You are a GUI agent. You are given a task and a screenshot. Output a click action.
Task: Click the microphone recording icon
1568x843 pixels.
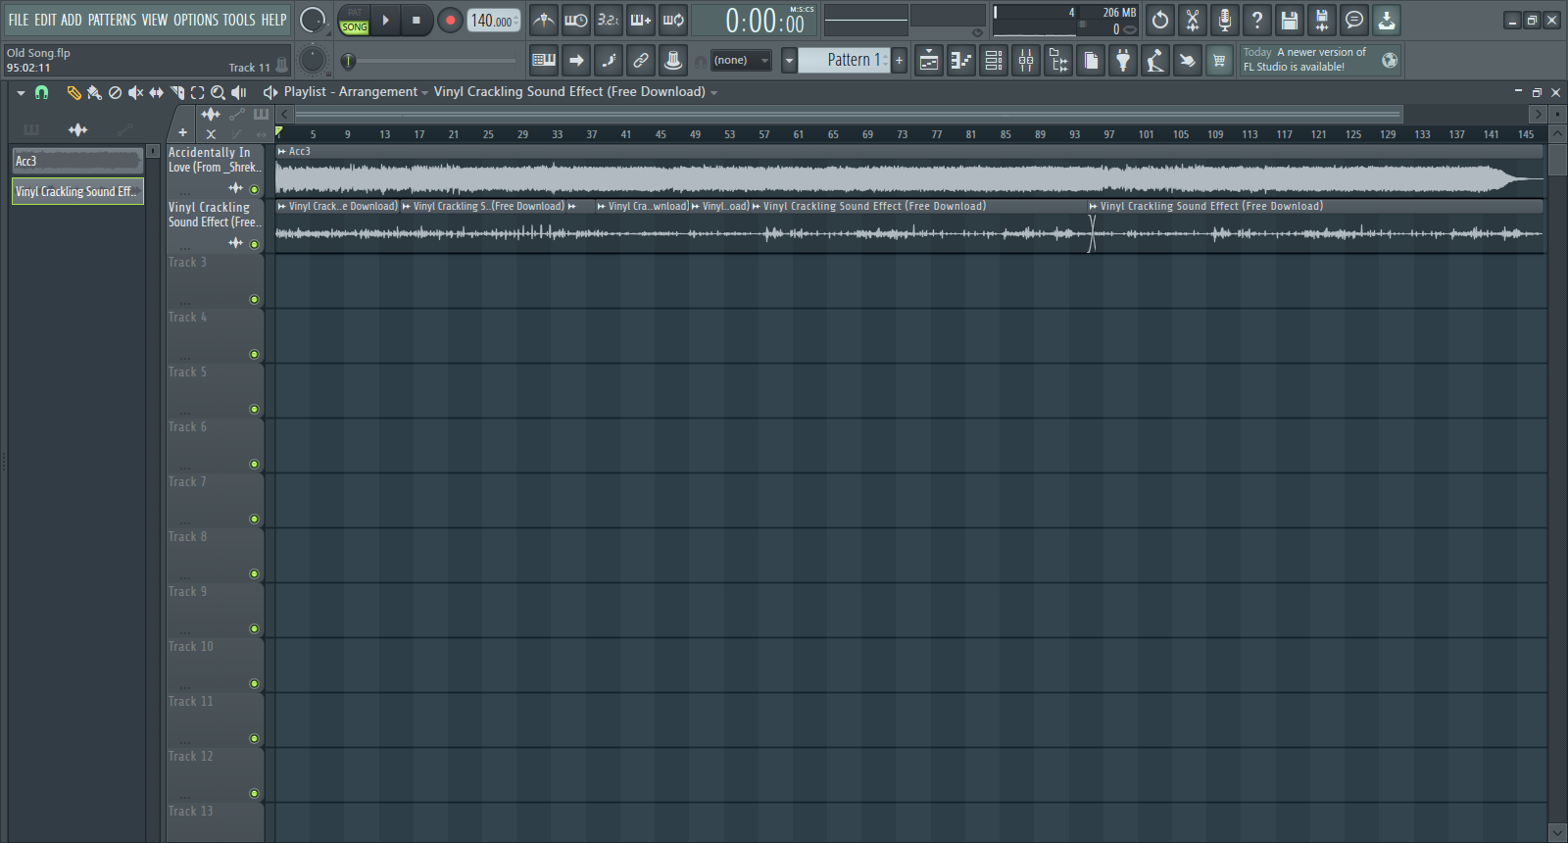coord(1224,20)
